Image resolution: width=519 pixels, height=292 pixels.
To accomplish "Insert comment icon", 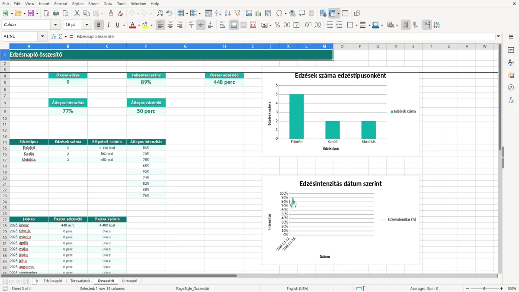I will pos(302,13).
